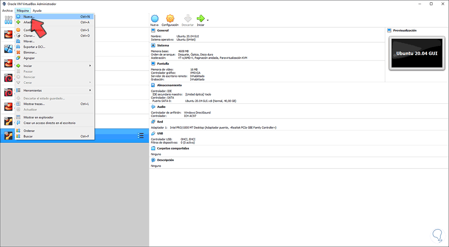
Task: Choose Configuración... in the Máquina menu
Action: 55,30
